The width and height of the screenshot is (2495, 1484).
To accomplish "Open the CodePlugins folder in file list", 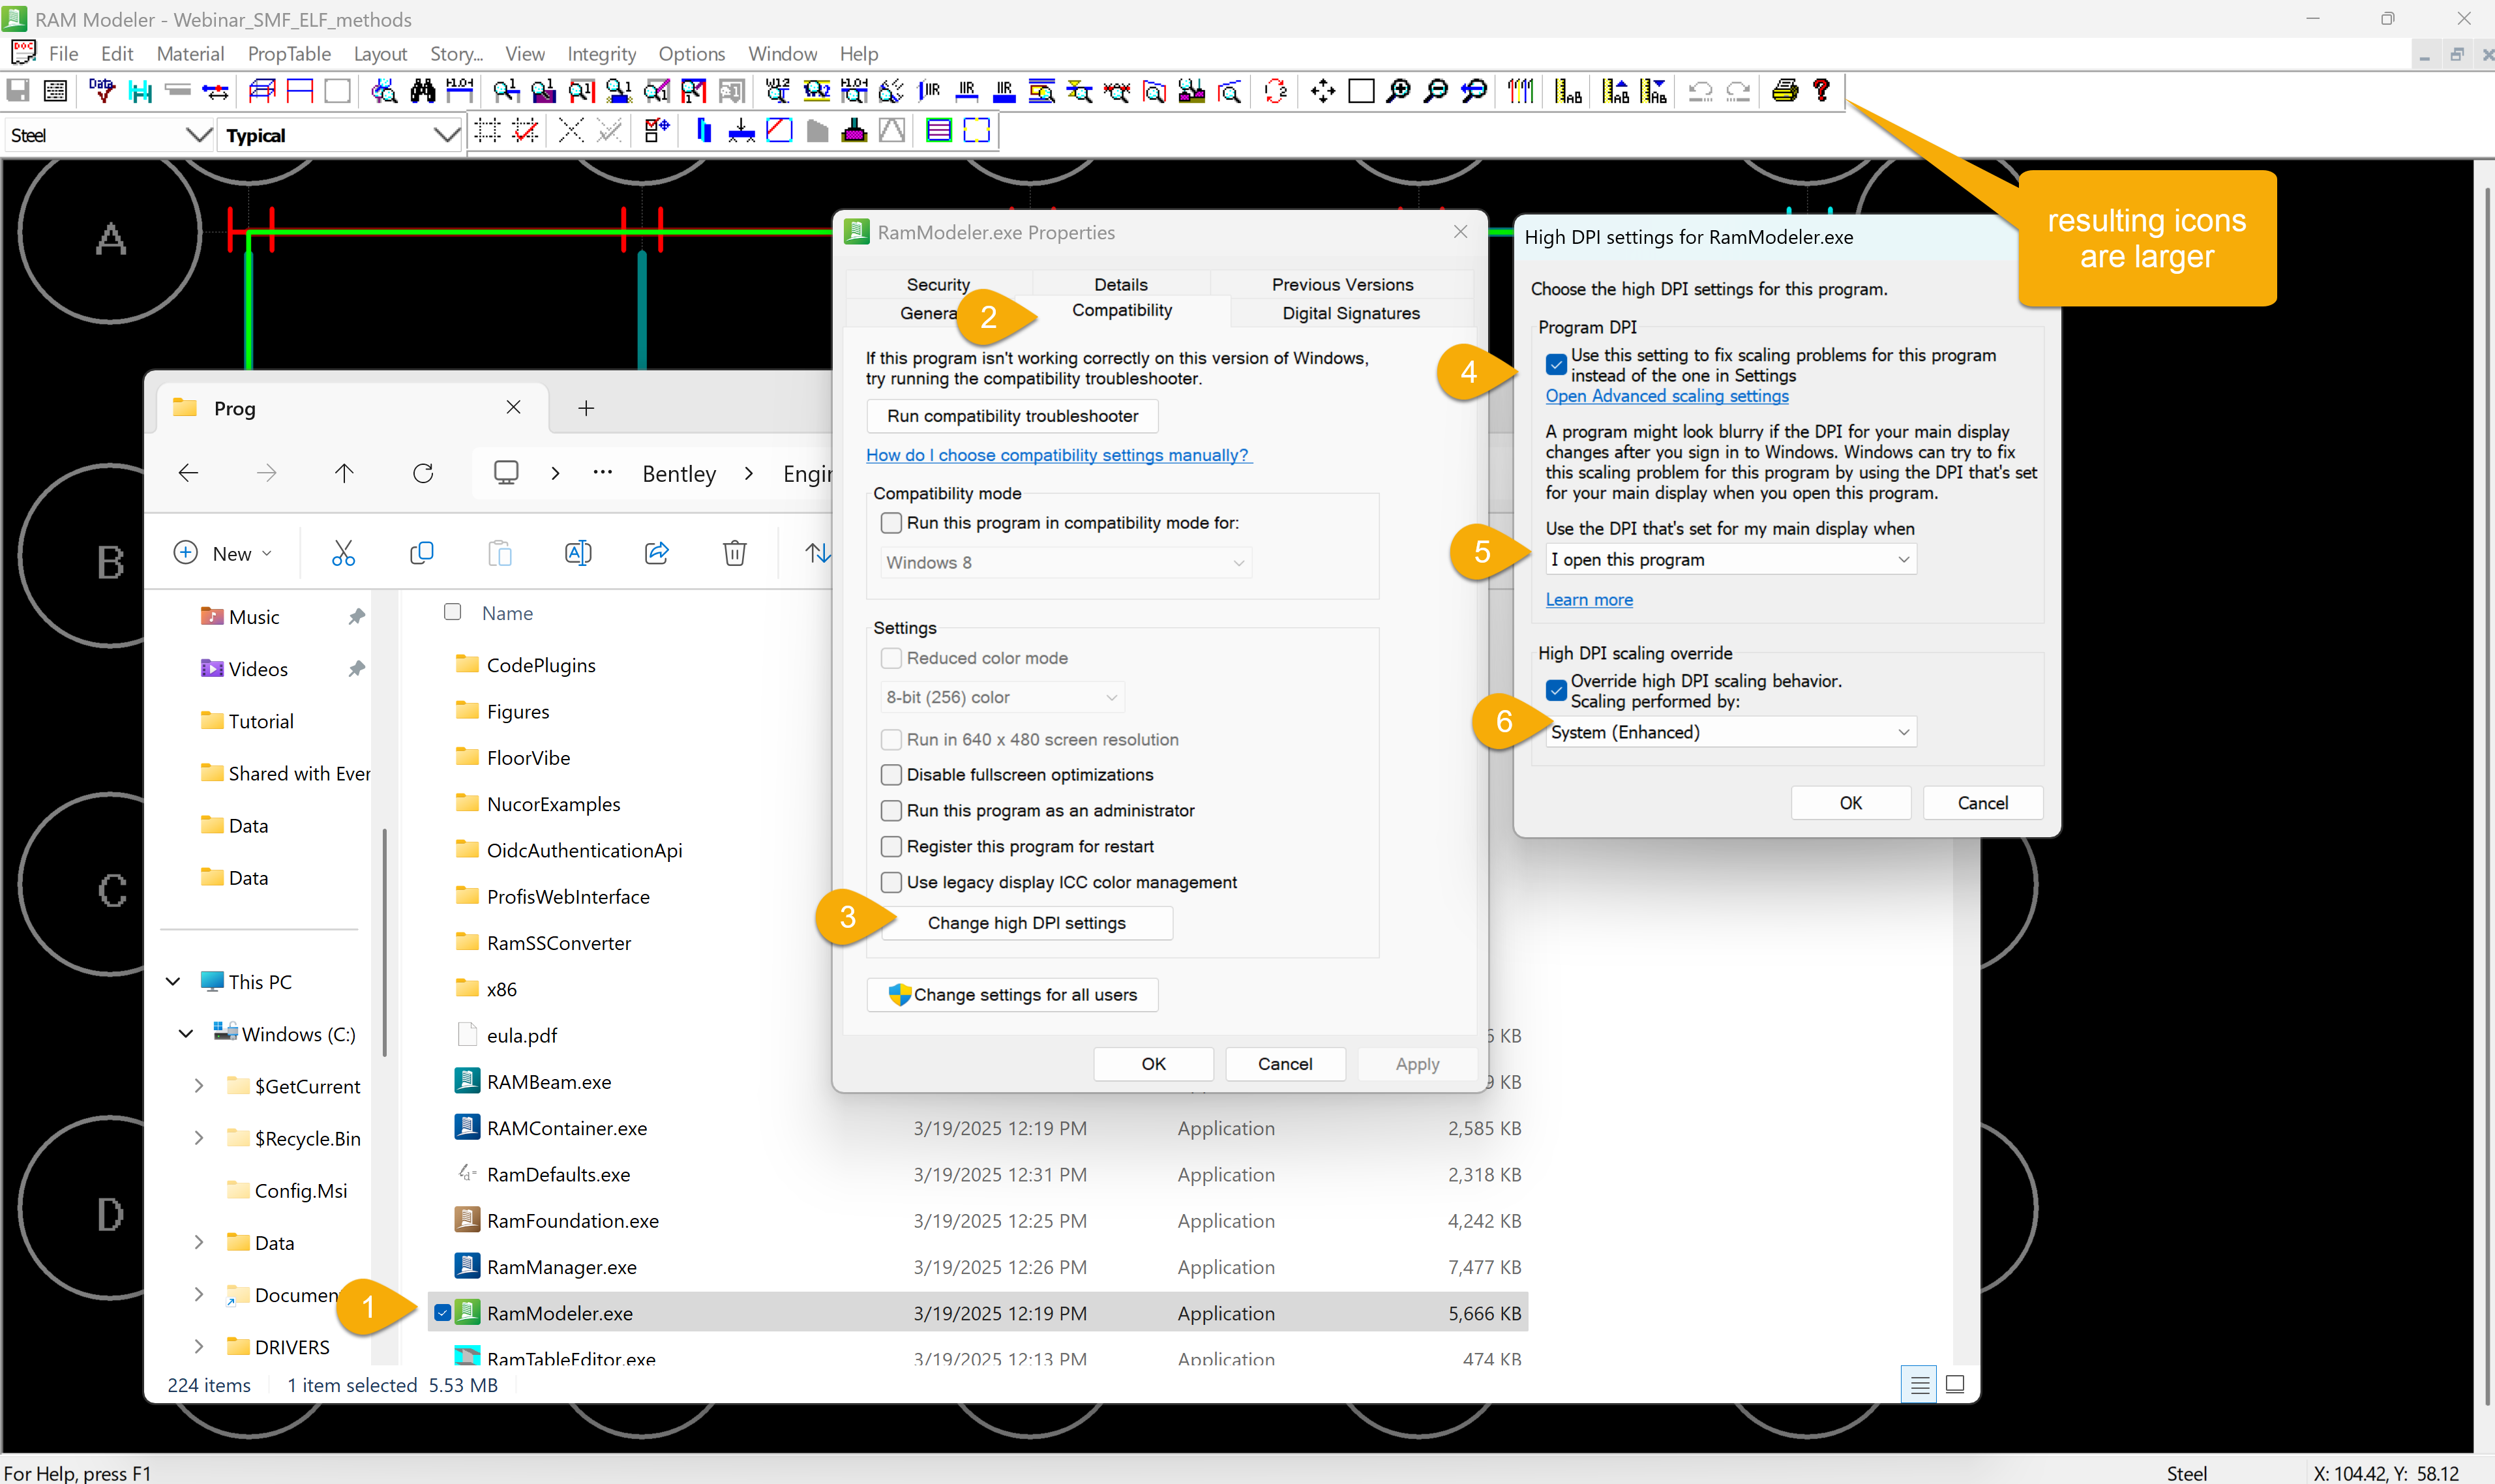I will 540,665.
